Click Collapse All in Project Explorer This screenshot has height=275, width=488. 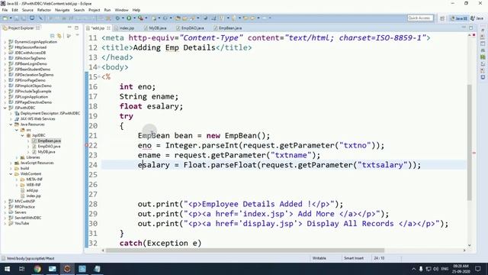pyautogui.click(x=53, y=36)
